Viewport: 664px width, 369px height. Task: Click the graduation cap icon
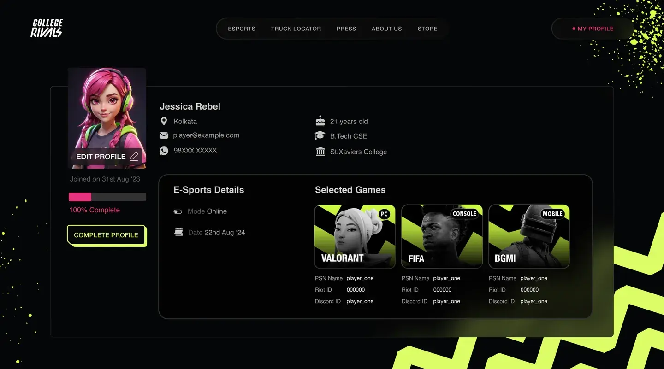click(320, 136)
